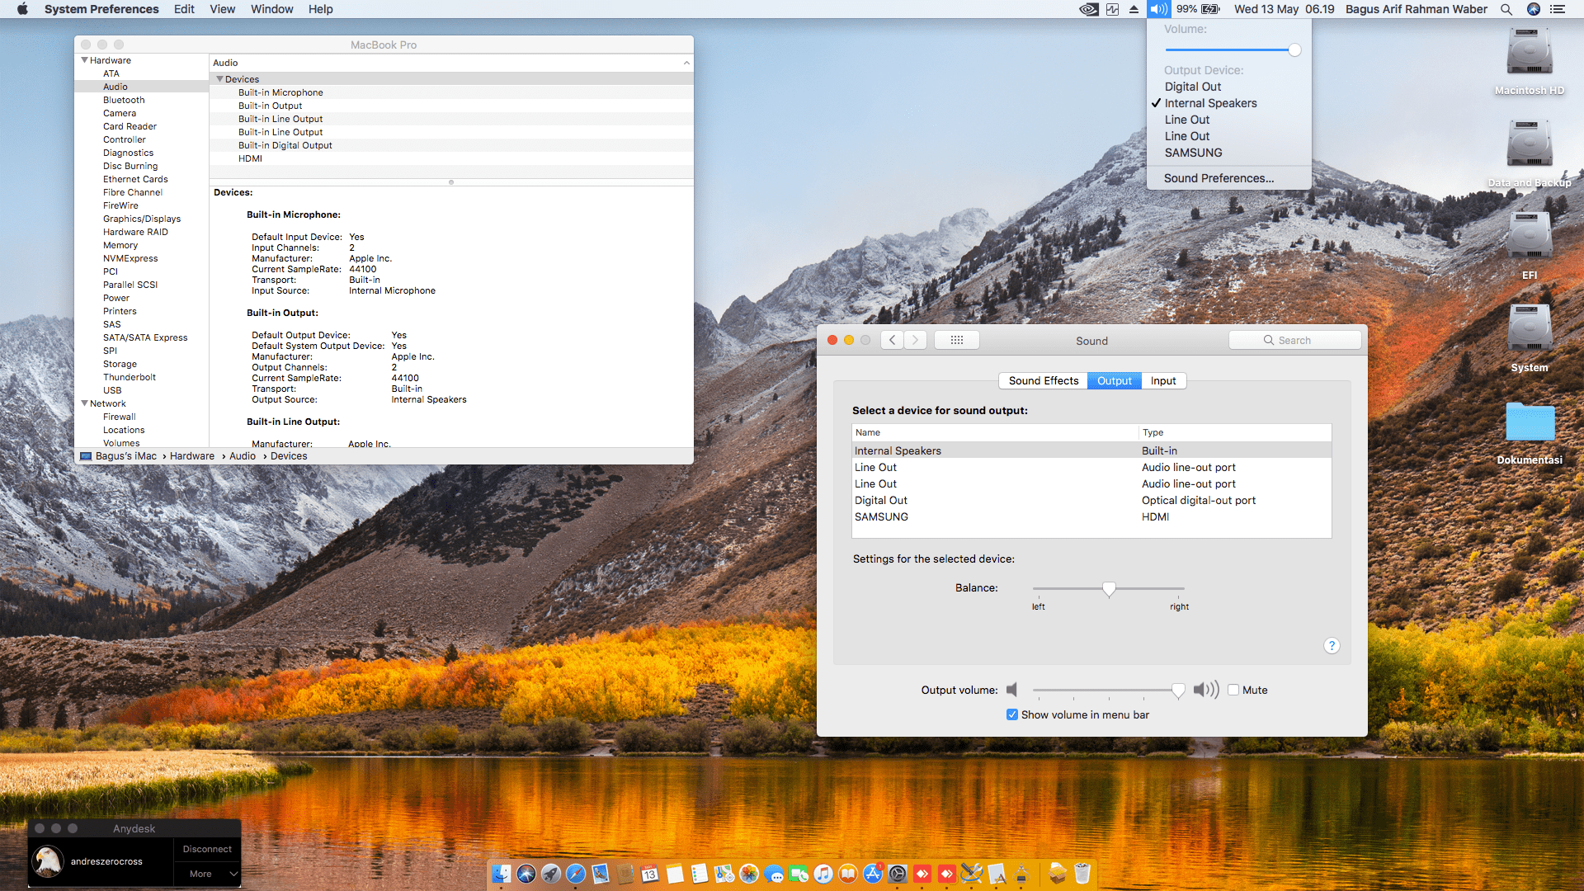
Task: Switch to the Sound Effects tab
Action: coord(1043,380)
